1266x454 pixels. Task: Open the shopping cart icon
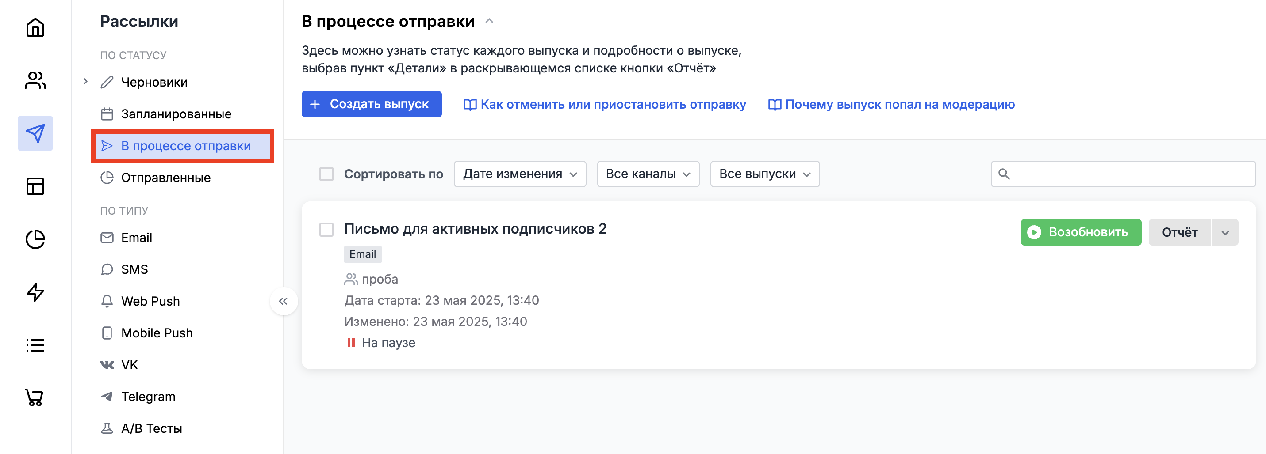pyautogui.click(x=35, y=397)
